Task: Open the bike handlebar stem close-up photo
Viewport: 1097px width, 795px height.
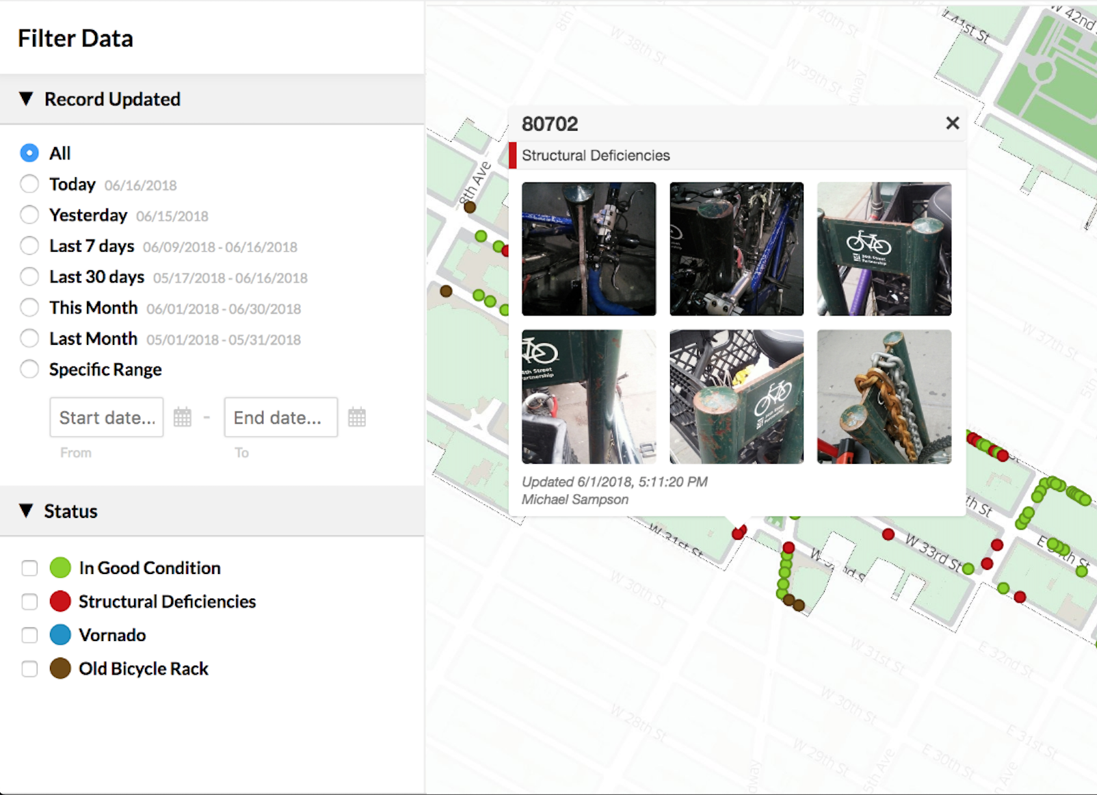Action: [589, 249]
